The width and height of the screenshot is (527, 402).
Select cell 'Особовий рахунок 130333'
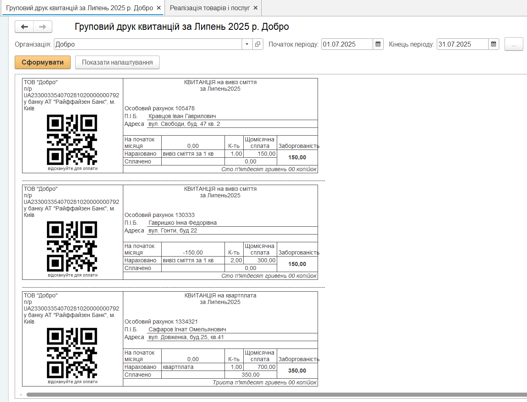[160, 215]
